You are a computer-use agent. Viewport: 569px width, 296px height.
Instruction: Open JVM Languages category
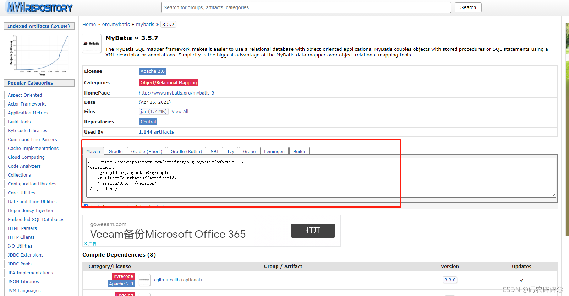[24, 290]
